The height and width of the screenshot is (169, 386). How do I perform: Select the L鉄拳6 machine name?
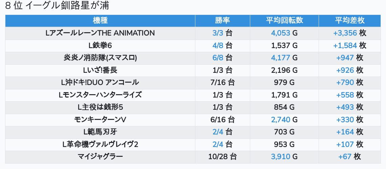100,45
